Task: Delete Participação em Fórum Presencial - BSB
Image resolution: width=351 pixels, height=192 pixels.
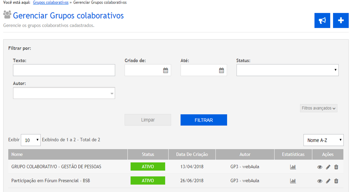Action: pos(336,181)
